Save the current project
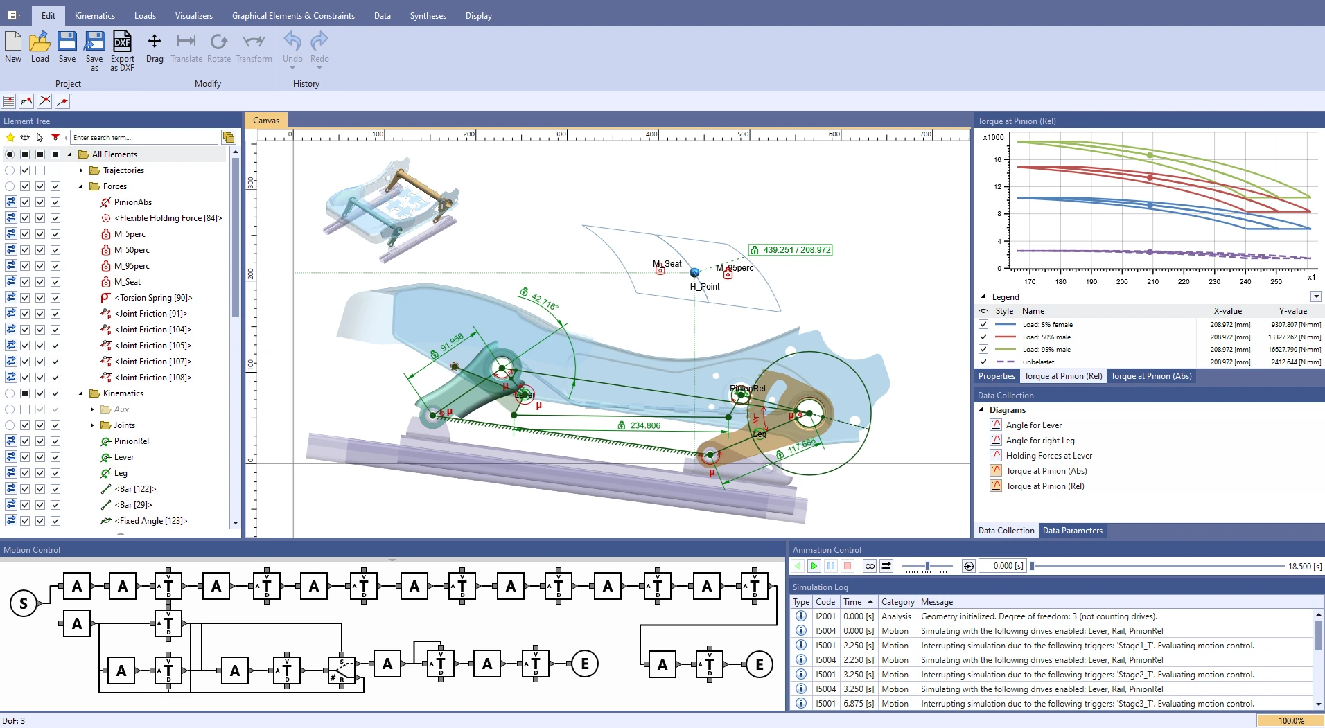The image size is (1325, 728). [67, 47]
